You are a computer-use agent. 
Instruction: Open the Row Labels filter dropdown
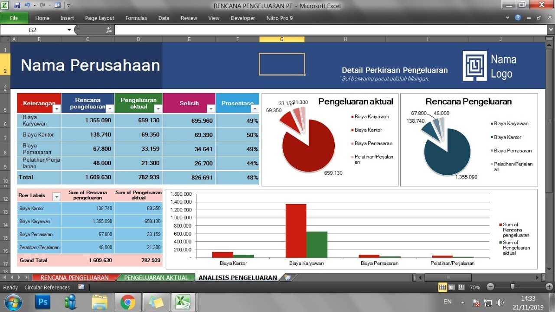[x=56, y=196]
